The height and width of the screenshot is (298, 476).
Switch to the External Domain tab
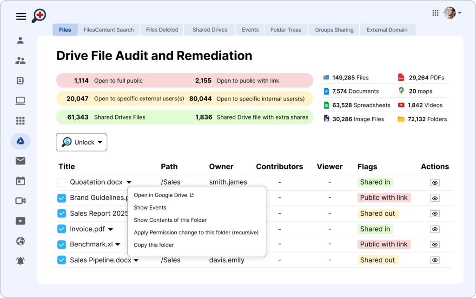coord(387,30)
